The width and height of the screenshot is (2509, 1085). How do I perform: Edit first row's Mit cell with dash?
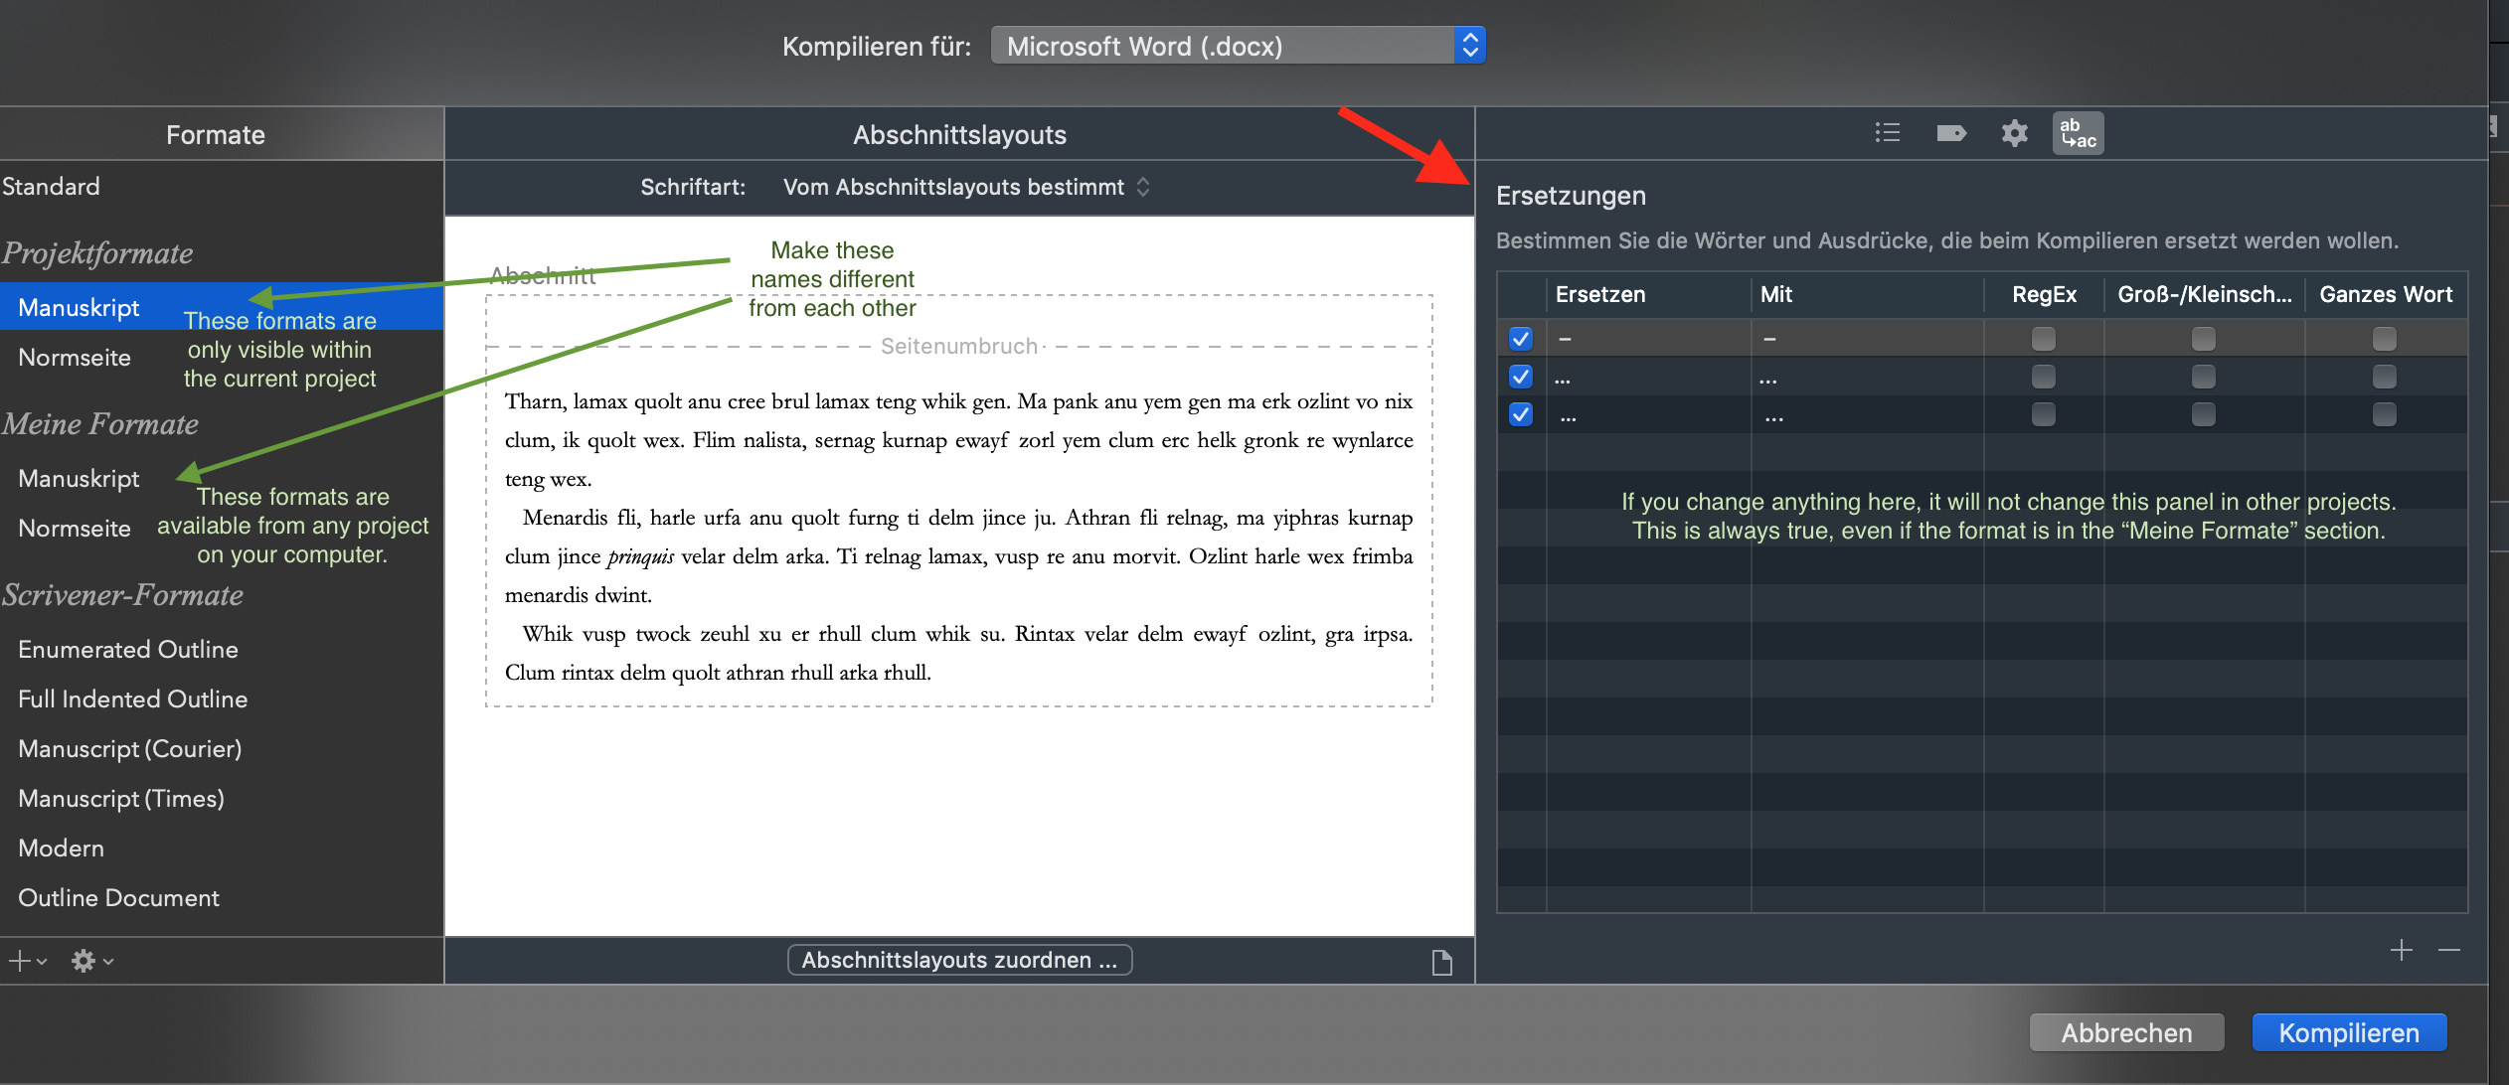1867,339
